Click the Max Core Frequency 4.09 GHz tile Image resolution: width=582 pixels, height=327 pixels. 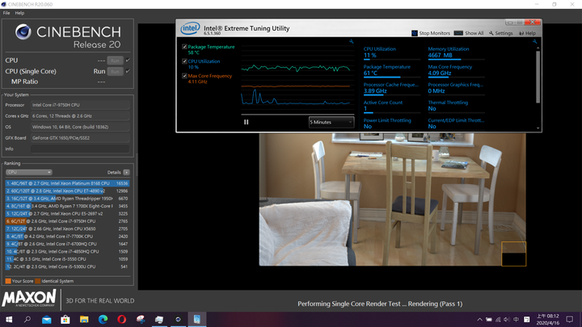coord(456,71)
